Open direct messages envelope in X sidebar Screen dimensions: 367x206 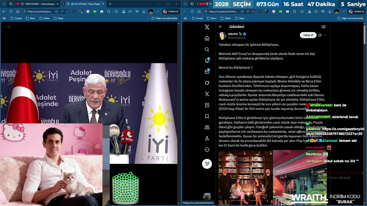207,72
